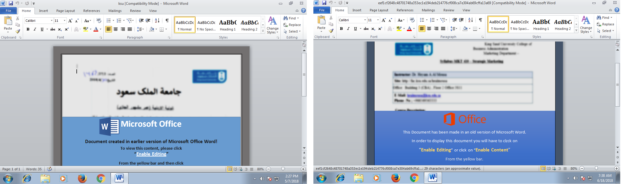Click Format Painter in left Word window
Viewport: 622px width, 184px height.
click(18, 31)
